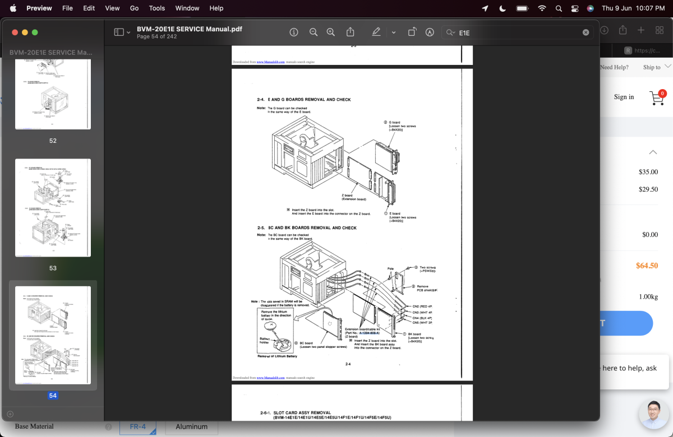Collapse the order summary chevron in browser

coord(652,152)
